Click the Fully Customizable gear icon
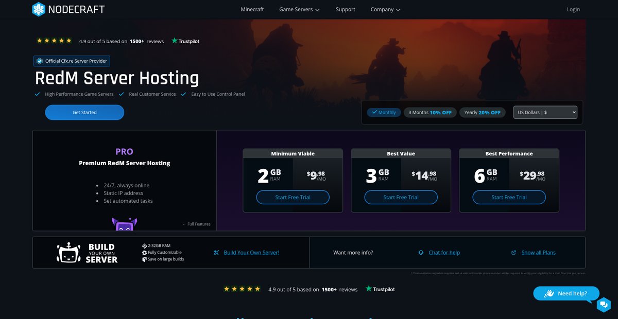Viewport: 618px width, 319px height. (x=145, y=253)
